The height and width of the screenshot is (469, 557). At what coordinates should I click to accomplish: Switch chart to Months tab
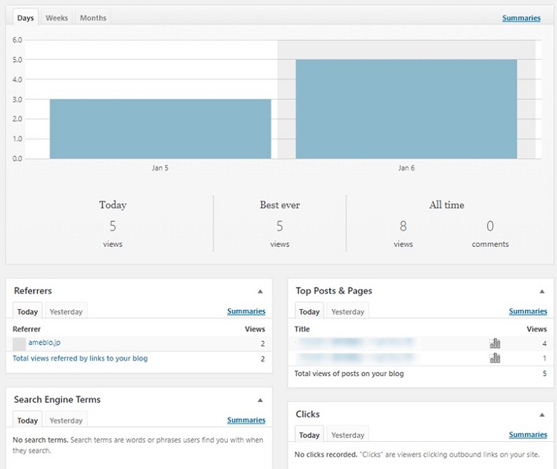click(93, 18)
